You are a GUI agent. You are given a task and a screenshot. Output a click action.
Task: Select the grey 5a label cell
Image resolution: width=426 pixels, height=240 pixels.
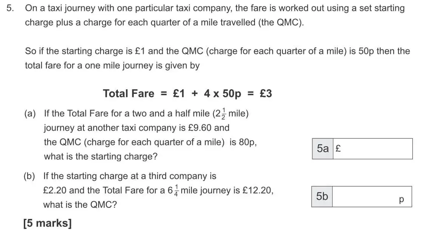click(x=323, y=148)
